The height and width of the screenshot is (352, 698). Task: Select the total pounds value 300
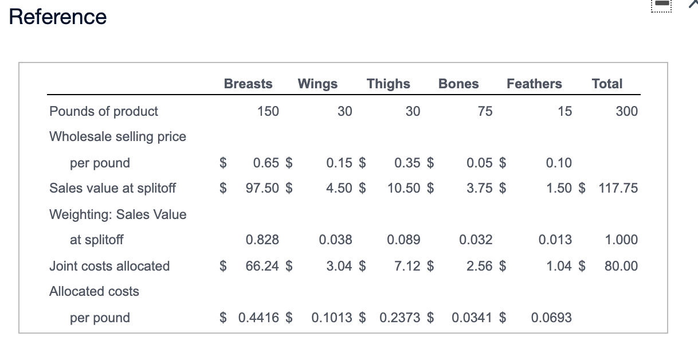[628, 111]
